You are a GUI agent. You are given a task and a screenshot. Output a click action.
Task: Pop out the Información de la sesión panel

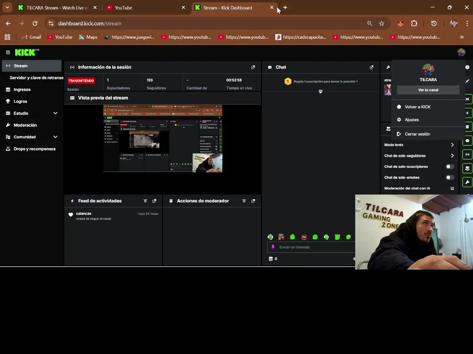(x=253, y=67)
